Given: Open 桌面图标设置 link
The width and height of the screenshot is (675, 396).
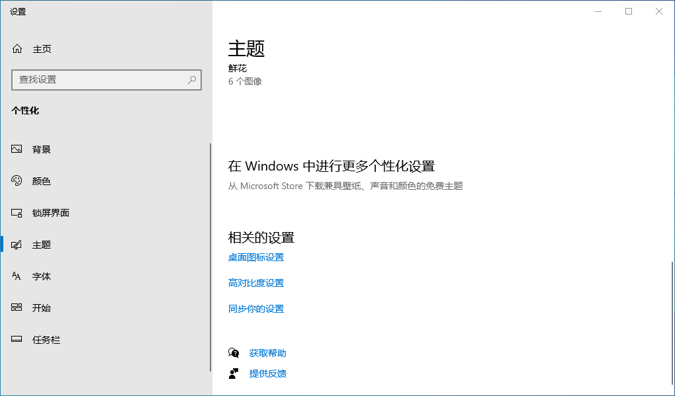Looking at the screenshot, I should (x=255, y=257).
